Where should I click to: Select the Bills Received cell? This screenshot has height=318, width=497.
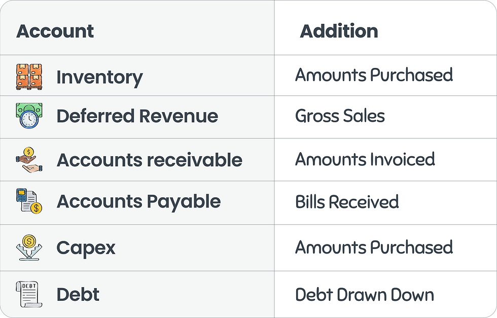pyautogui.click(x=347, y=202)
